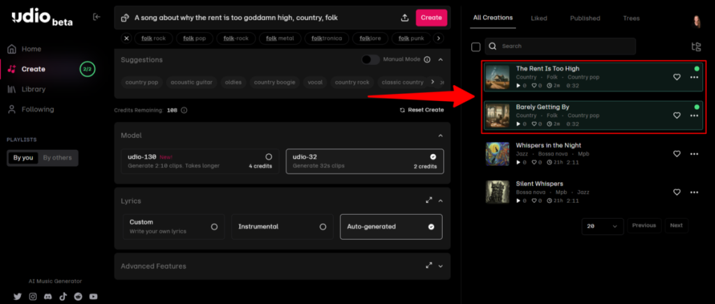Switch to Liked tab
This screenshot has width=715, height=304.
(539, 19)
